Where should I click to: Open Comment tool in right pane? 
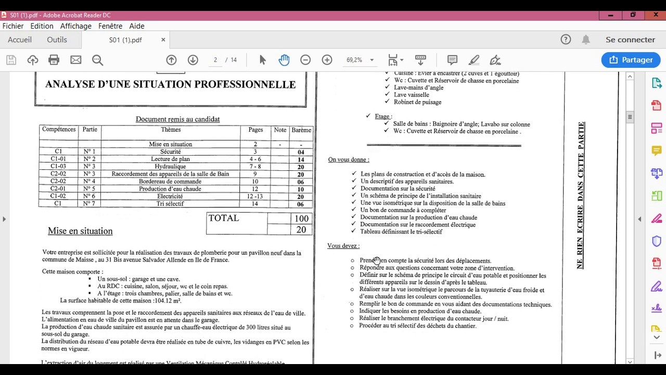click(656, 151)
